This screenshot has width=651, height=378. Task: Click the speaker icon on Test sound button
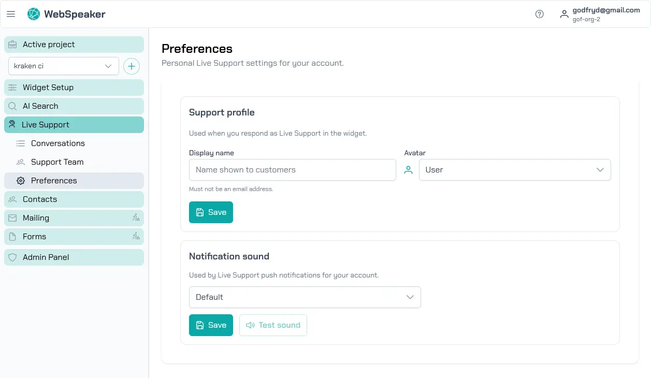[x=250, y=325]
